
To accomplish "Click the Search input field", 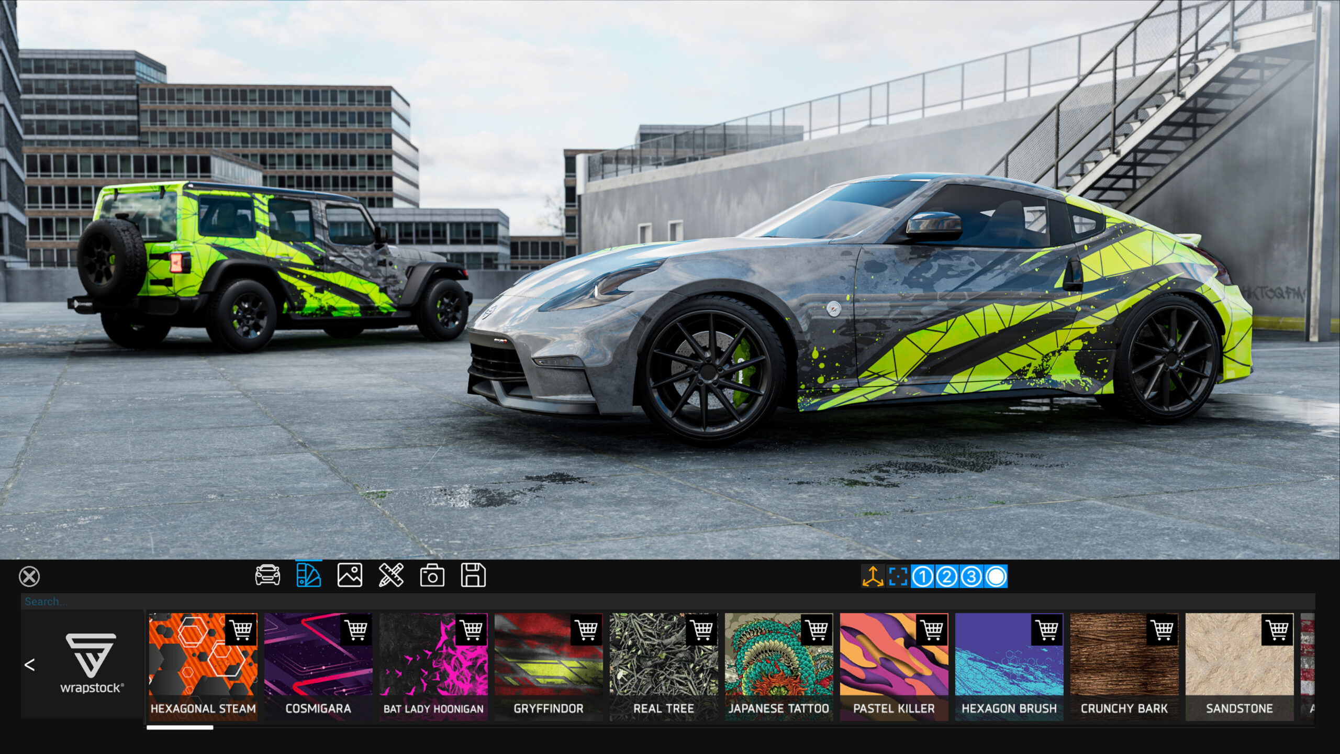I will click(x=668, y=602).
